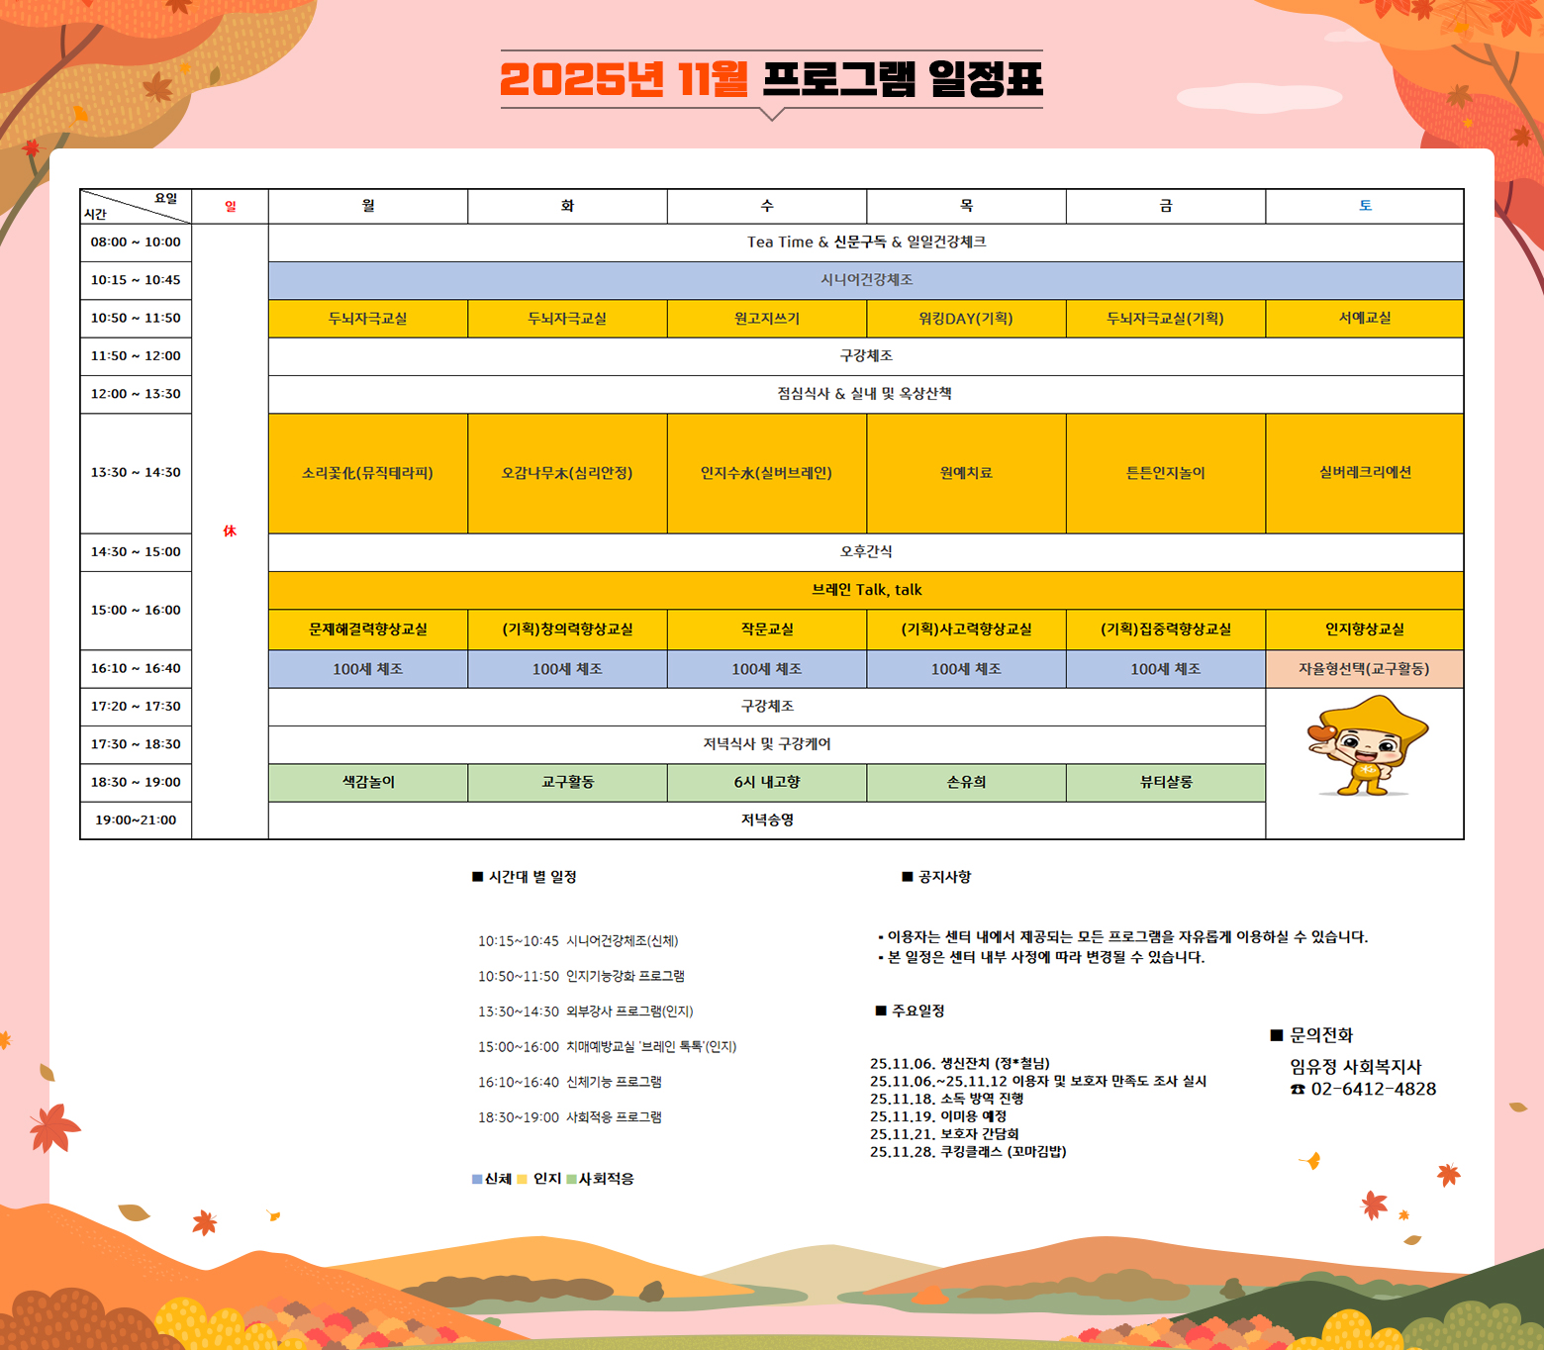Click the down-pointing arrow beneath the title
The height and width of the screenshot is (1350, 1544).
pos(772,114)
